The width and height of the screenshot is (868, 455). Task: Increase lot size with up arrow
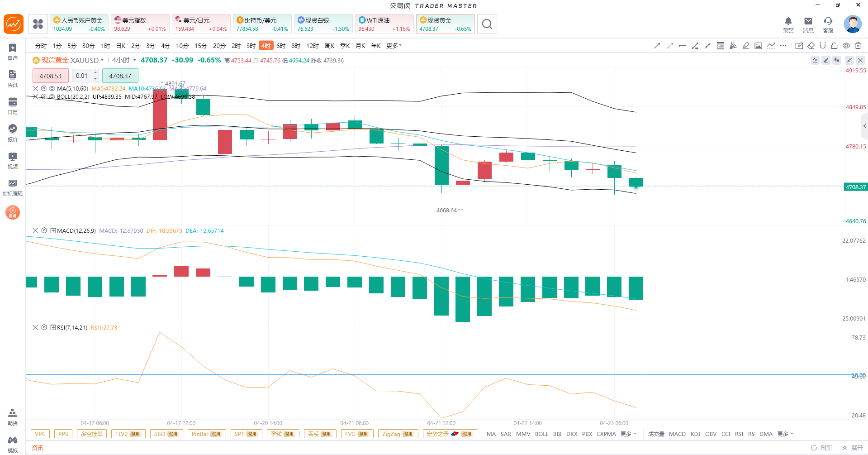click(x=95, y=73)
